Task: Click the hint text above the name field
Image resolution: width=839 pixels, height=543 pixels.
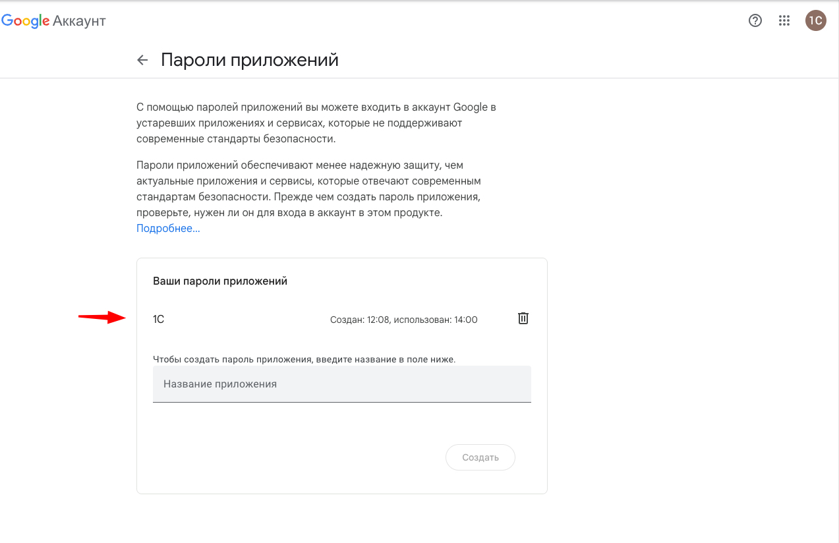Action: pyautogui.click(x=304, y=360)
